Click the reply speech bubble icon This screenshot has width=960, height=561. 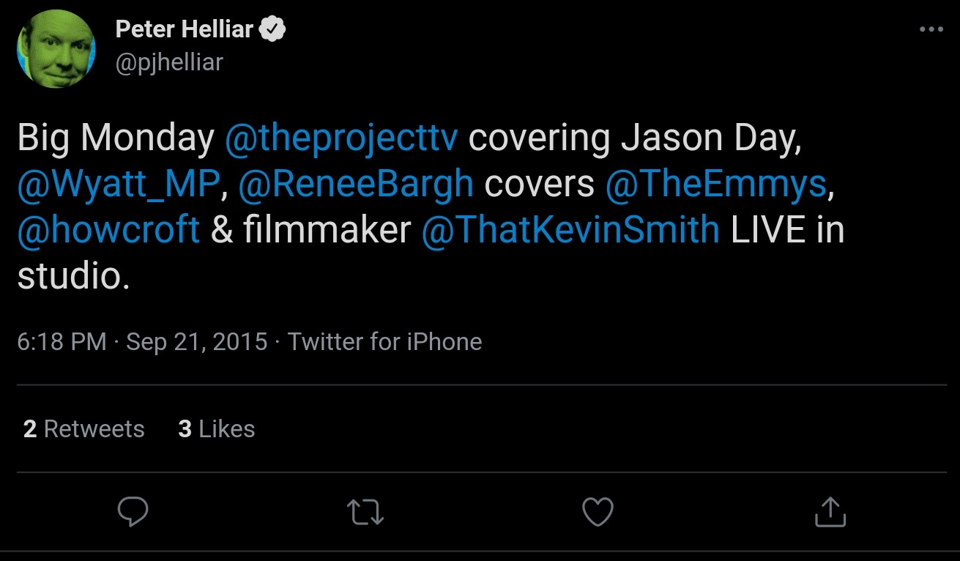tap(133, 512)
